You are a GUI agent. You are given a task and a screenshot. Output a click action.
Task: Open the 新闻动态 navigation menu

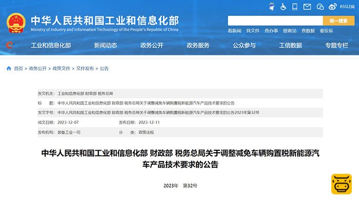click(106, 45)
